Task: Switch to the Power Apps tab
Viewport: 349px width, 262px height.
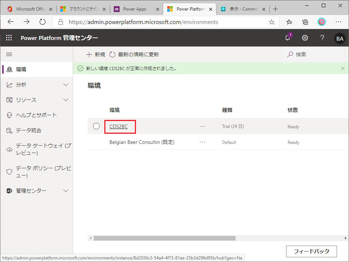Action: [x=136, y=9]
